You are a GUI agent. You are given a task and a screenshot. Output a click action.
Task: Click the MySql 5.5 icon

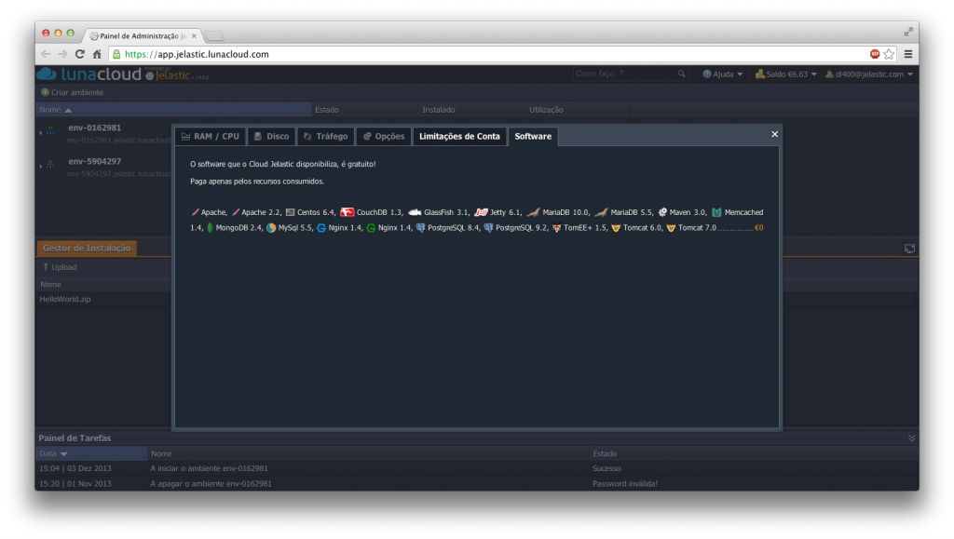271,228
